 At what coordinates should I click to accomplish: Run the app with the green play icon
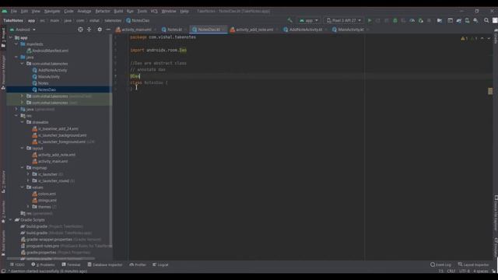click(x=370, y=20)
